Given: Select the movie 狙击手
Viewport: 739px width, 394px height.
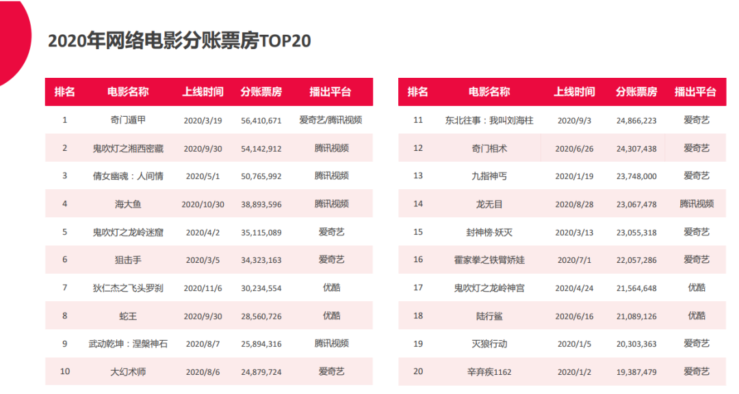Looking at the screenshot, I should tap(128, 260).
